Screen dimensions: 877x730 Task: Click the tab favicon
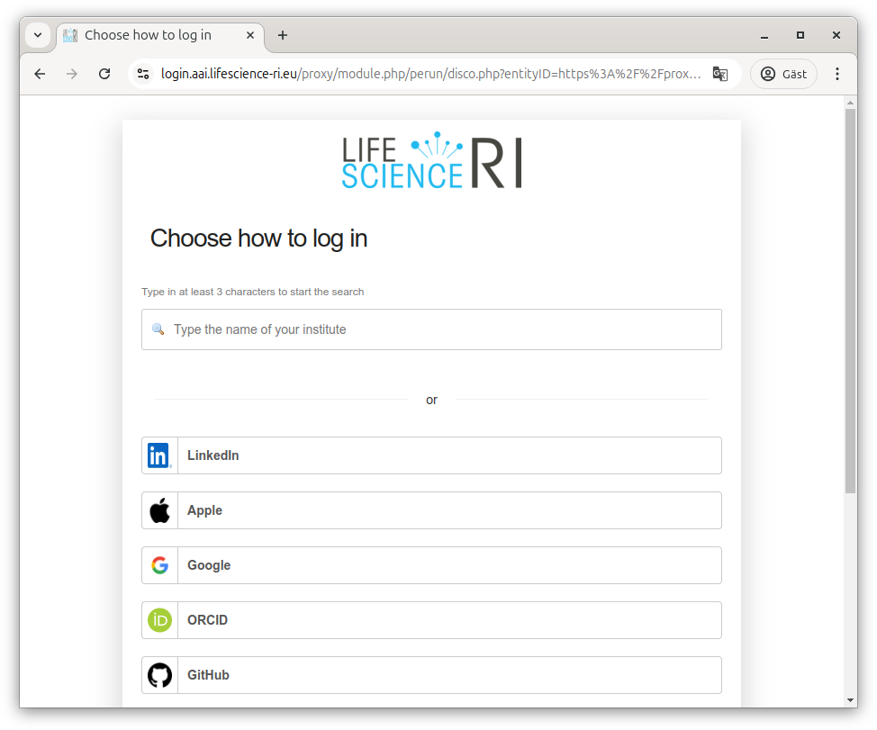pyautogui.click(x=70, y=35)
